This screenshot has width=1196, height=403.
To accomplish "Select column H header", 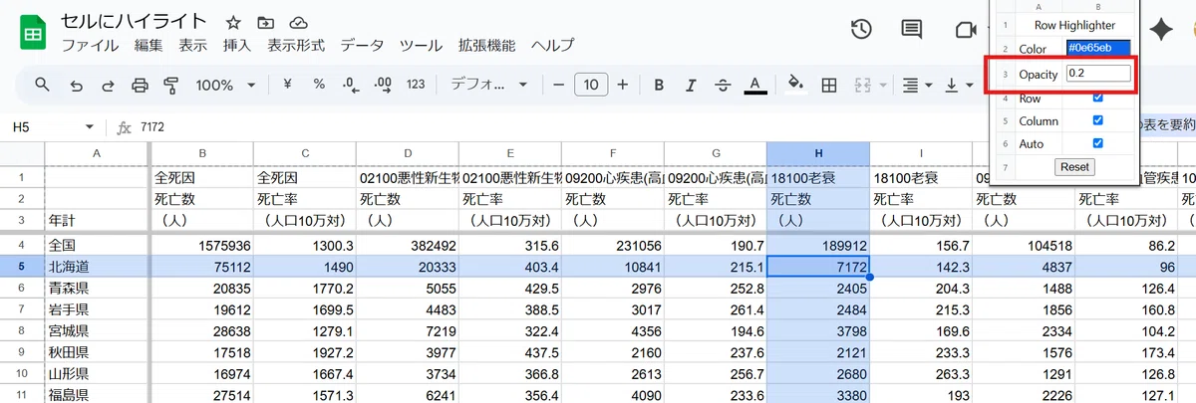I will click(818, 152).
